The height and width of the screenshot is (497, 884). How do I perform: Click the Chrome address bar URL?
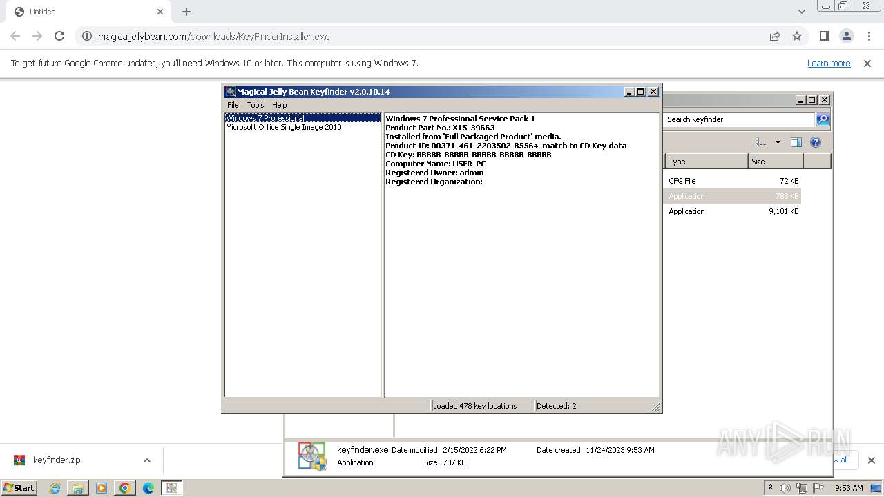pyautogui.click(x=214, y=37)
